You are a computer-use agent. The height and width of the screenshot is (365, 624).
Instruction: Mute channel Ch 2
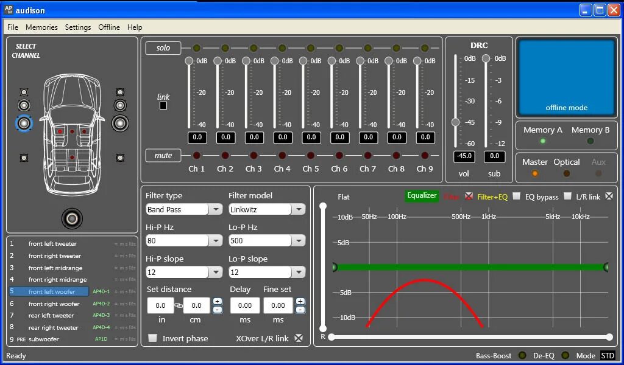pos(225,155)
